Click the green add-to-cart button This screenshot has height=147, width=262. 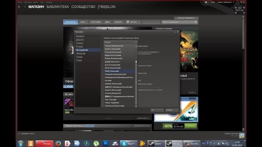point(190,126)
